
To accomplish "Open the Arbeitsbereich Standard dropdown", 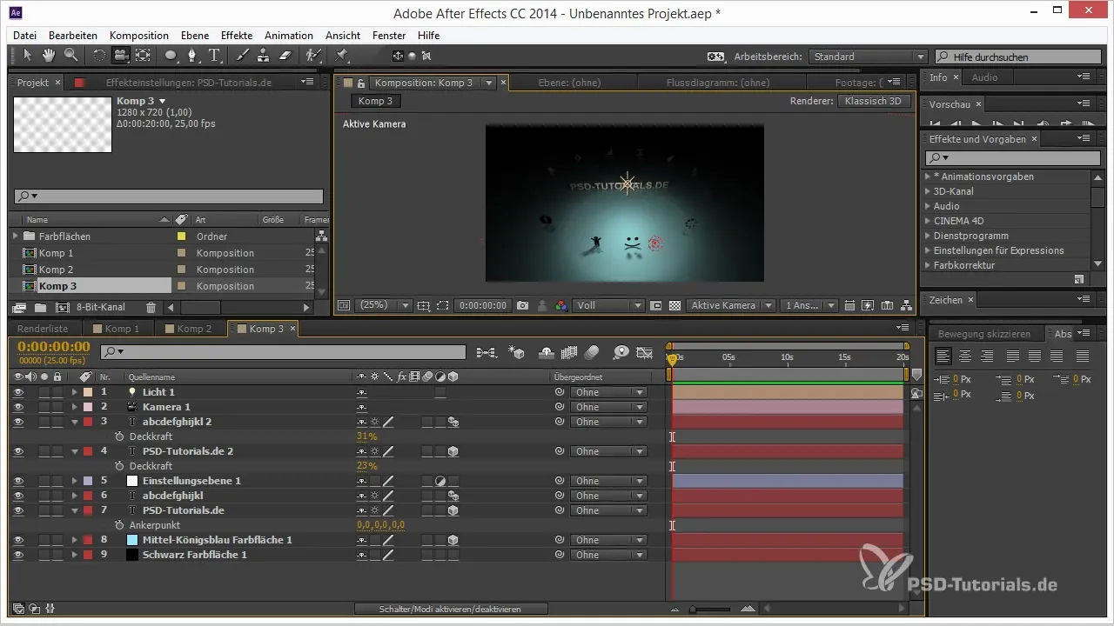I will pyautogui.click(x=868, y=57).
